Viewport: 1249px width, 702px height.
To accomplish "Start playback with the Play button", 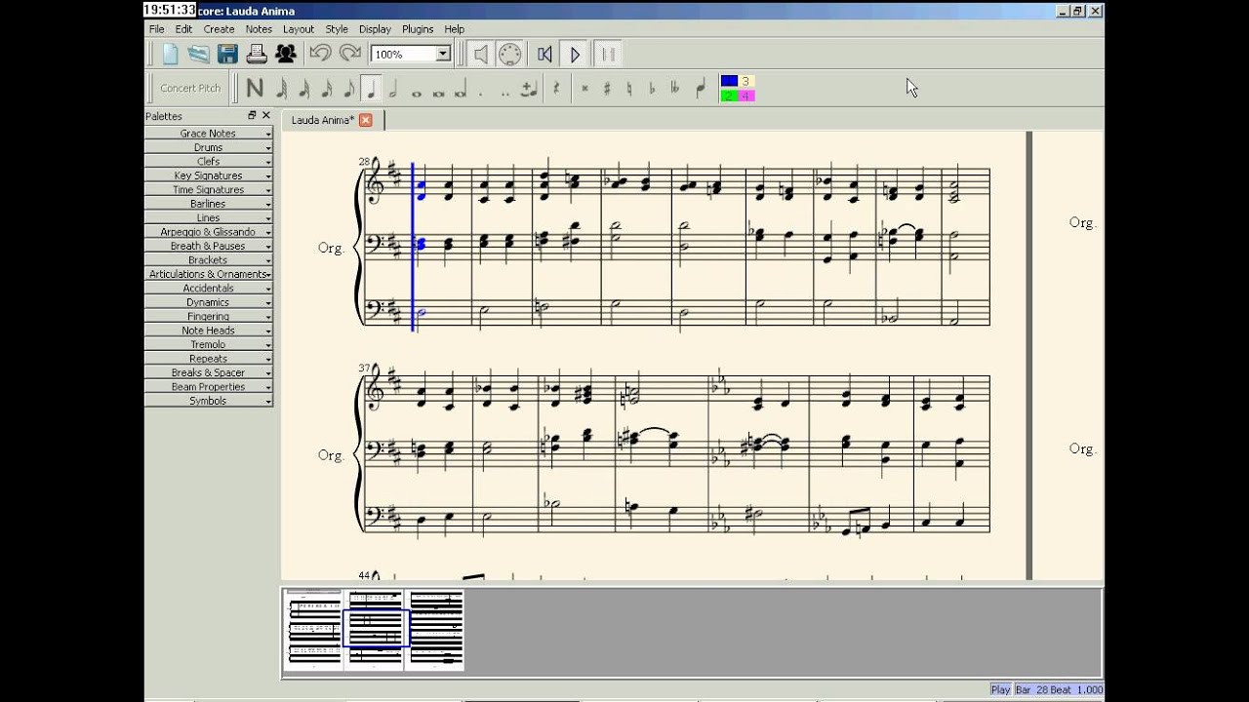I will 576,55.
